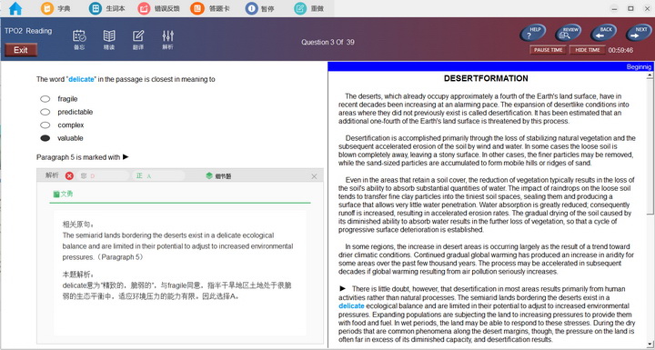
Task: Click highlighted word 'delicate' in the question
Action: (81, 79)
